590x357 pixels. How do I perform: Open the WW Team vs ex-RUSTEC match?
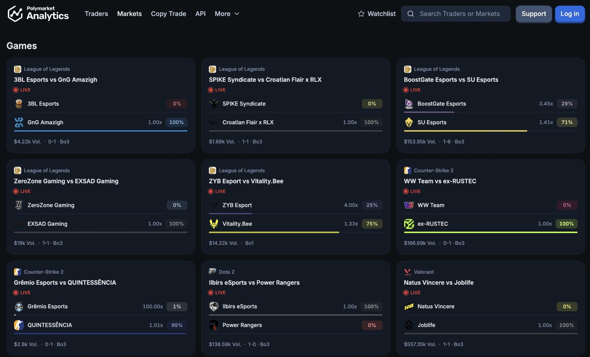(440, 181)
